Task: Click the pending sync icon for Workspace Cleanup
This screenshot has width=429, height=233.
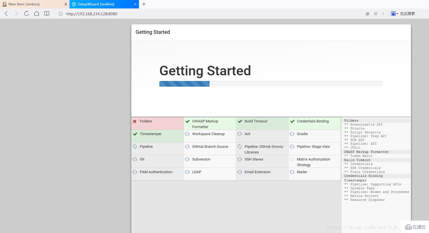Action: pyautogui.click(x=187, y=134)
